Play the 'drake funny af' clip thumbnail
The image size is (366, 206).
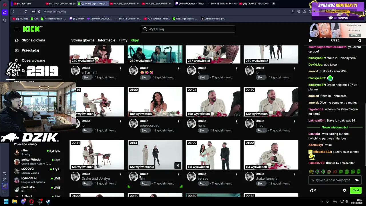(271, 154)
